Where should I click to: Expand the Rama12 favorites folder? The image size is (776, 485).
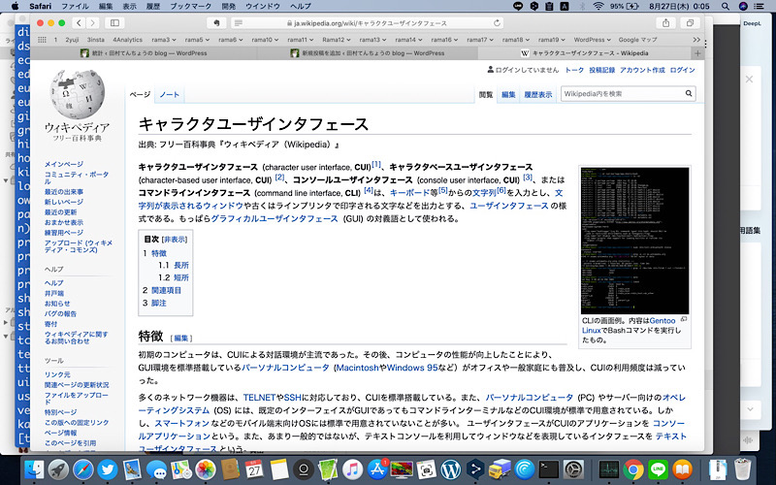pos(336,40)
